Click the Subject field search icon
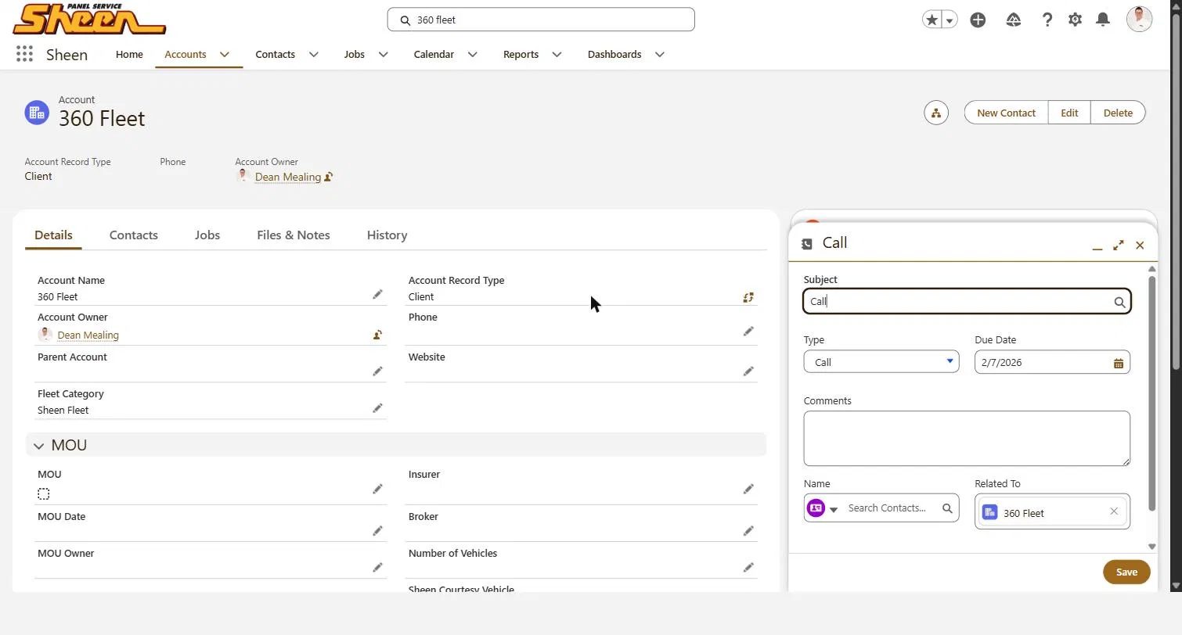Image resolution: width=1182 pixels, height=635 pixels. point(1119,303)
